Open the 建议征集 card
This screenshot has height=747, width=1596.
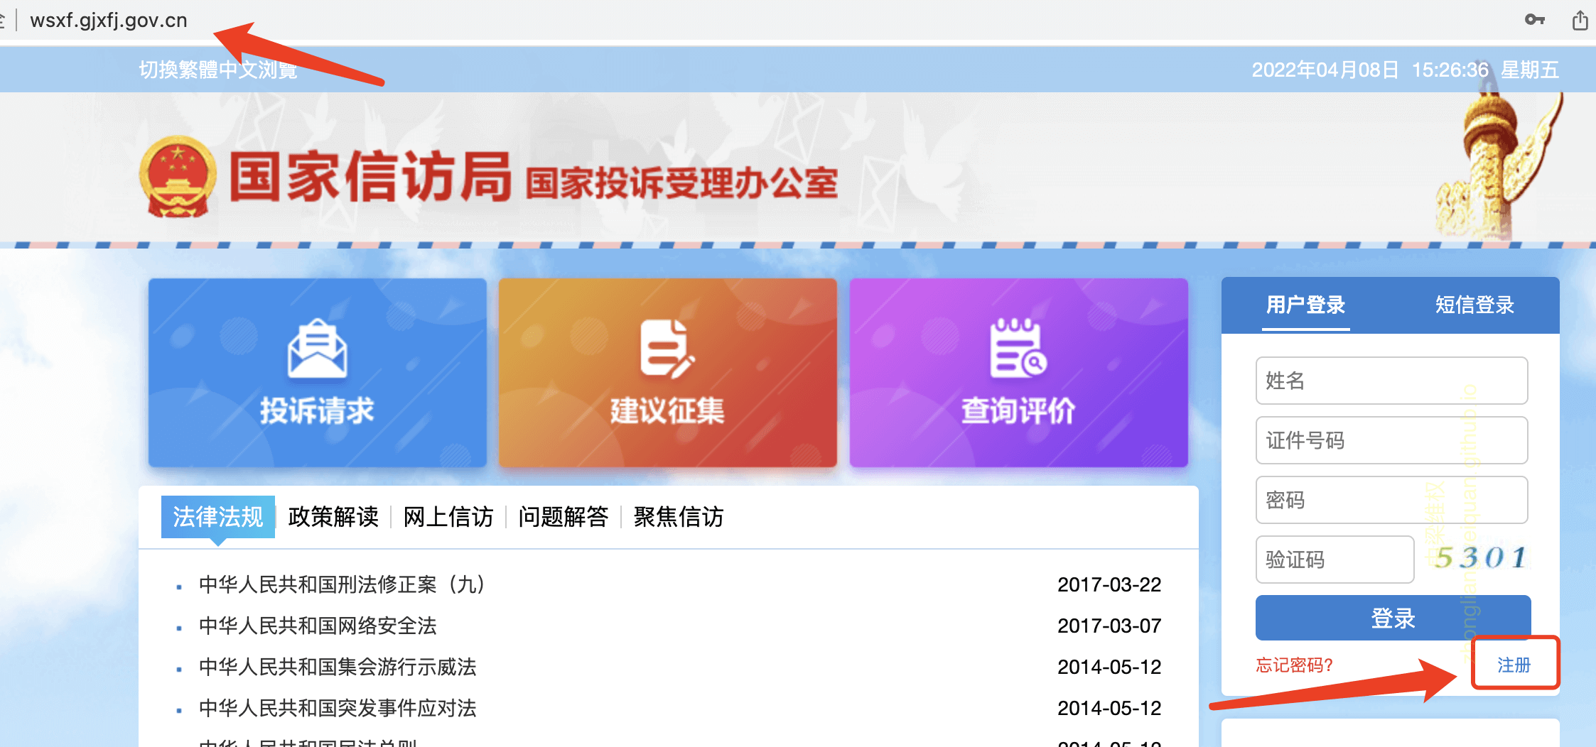[x=668, y=373]
